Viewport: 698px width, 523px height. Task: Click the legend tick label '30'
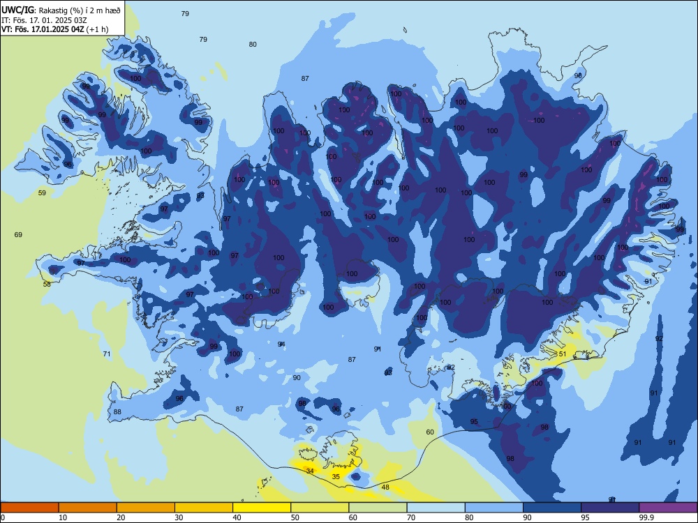tap(179, 517)
